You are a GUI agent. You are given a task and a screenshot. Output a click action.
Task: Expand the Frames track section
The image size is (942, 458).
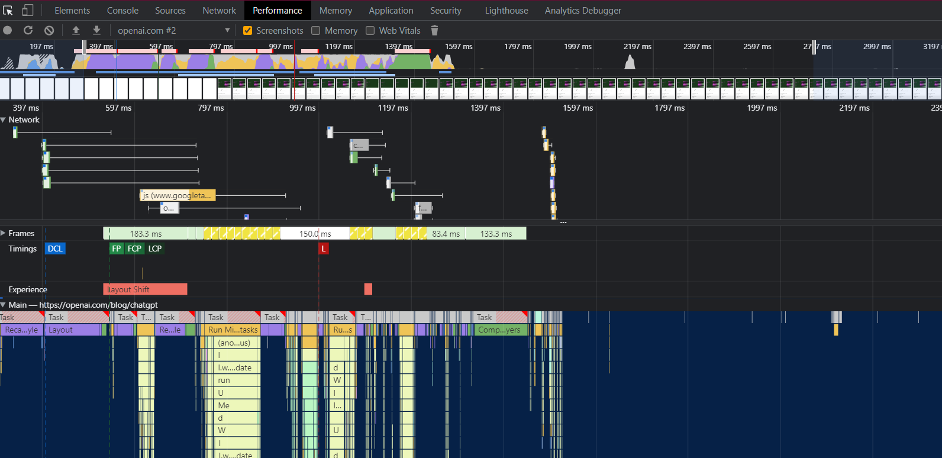point(4,233)
